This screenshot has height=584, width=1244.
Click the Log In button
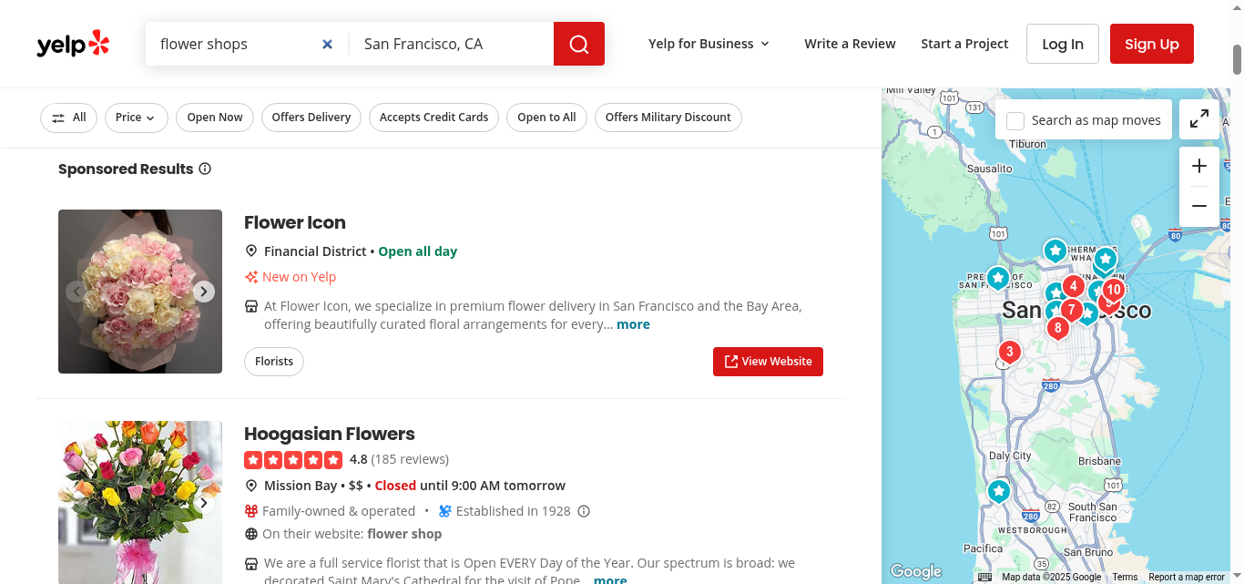(1063, 44)
